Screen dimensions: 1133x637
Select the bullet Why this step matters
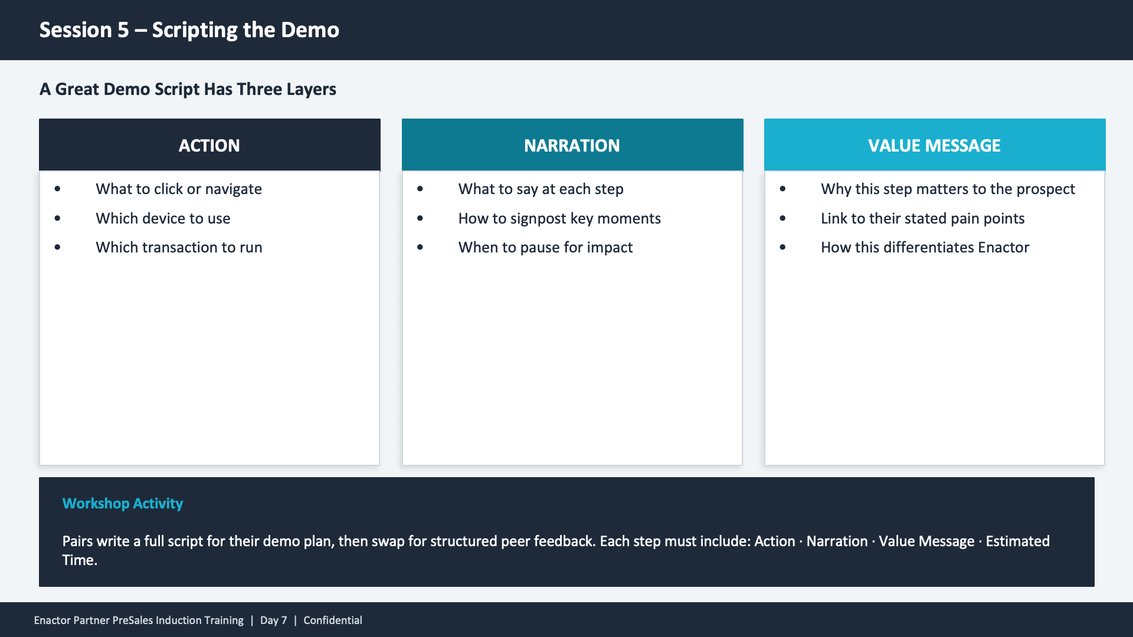click(948, 189)
